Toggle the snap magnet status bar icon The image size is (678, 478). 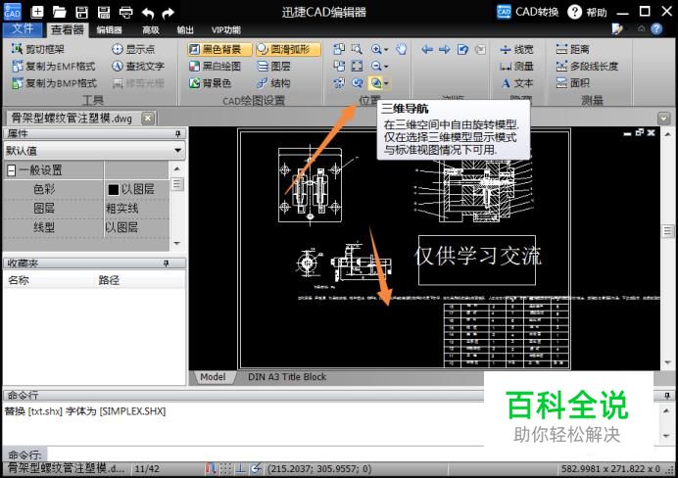point(210,468)
